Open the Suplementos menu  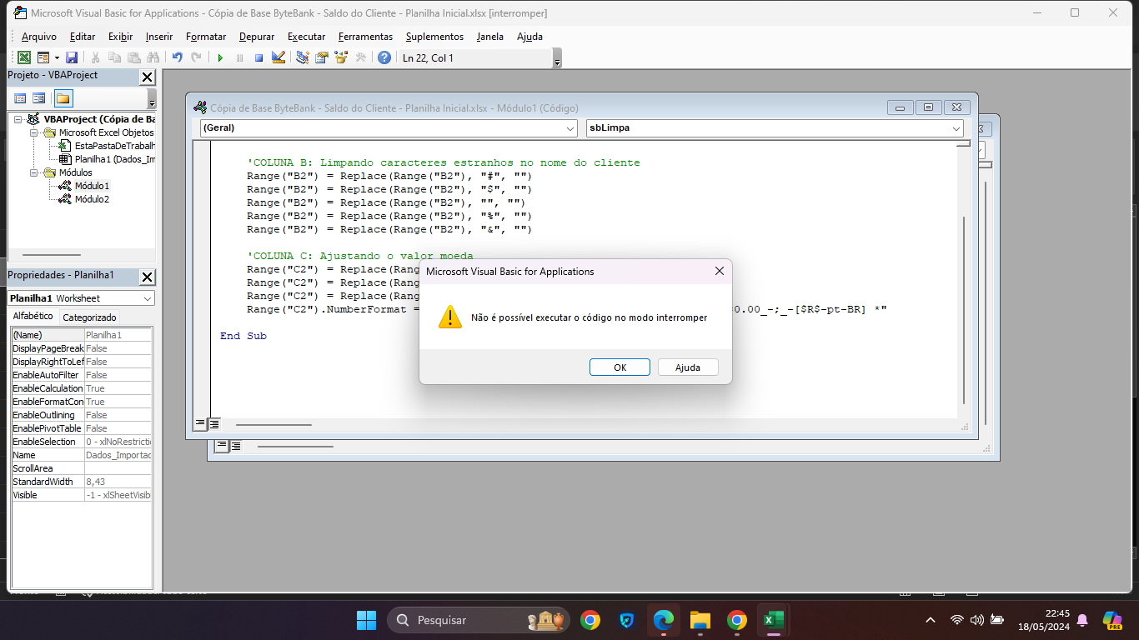(x=434, y=37)
